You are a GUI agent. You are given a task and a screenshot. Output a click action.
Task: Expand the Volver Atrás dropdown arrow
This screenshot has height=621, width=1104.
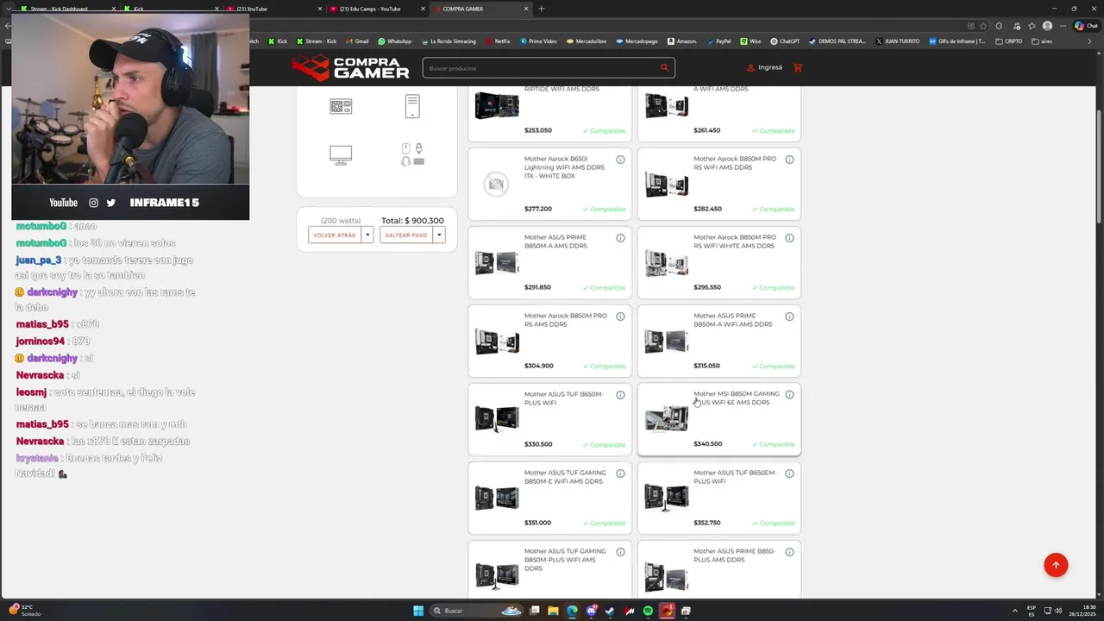pos(367,235)
